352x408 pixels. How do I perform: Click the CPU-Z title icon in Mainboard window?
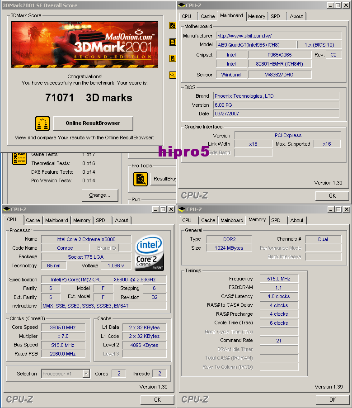tap(182, 5)
